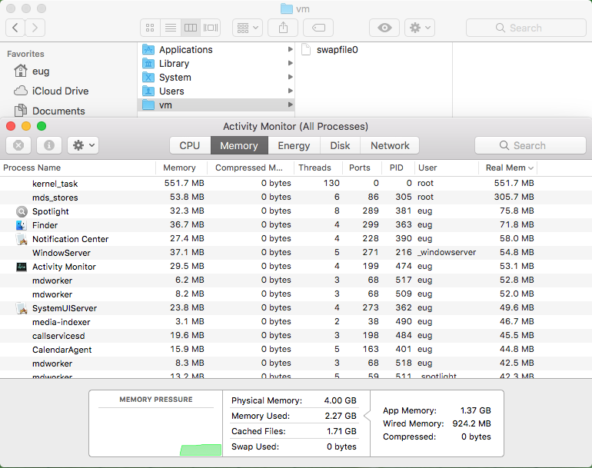Switch Finder to Cover Flow view
The height and width of the screenshot is (468, 592).
[211, 28]
